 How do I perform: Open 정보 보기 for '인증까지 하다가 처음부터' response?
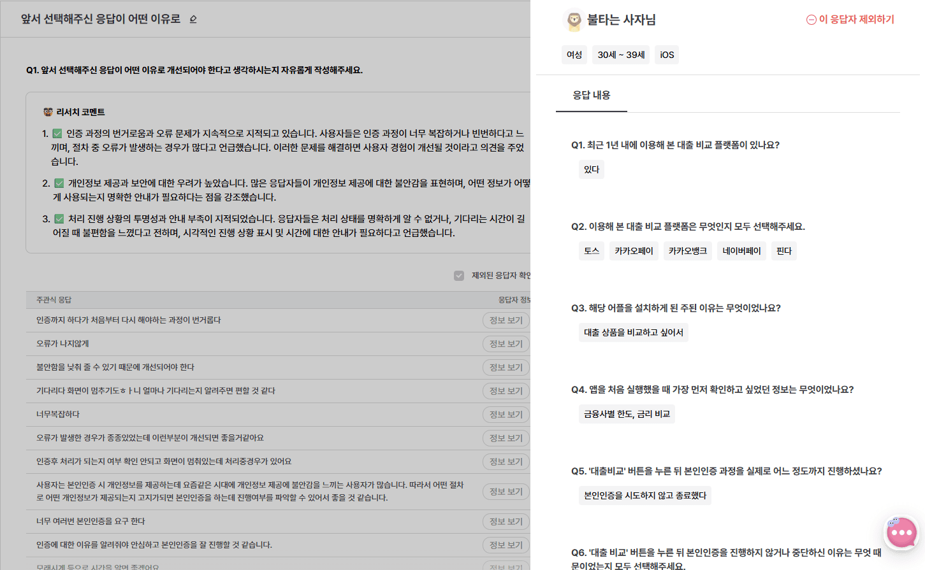[x=506, y=320]
